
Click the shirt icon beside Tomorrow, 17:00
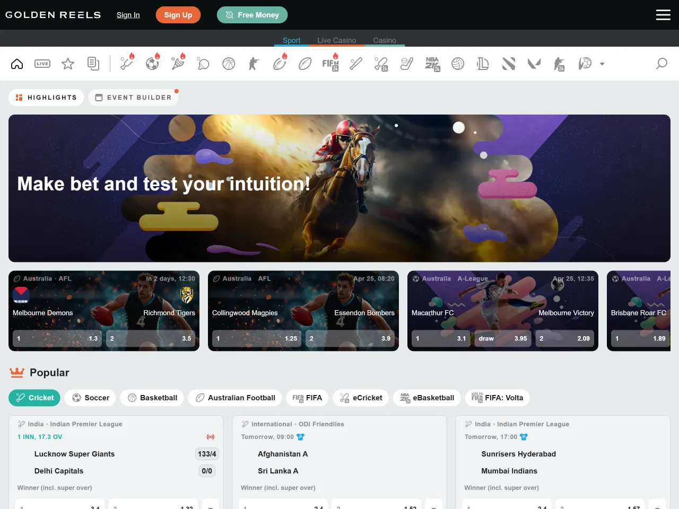click(x=524, y=437)
